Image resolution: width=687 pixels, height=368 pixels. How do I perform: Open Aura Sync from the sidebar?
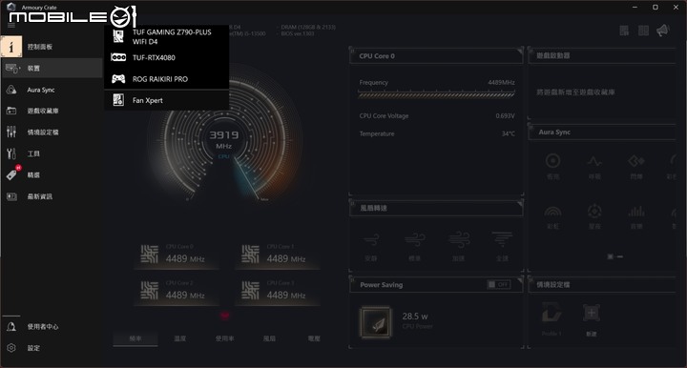pos(52,90)
